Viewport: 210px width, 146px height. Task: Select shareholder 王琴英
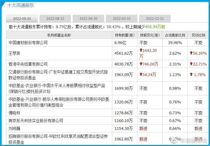pyautogui.click(x=14, y=53)
